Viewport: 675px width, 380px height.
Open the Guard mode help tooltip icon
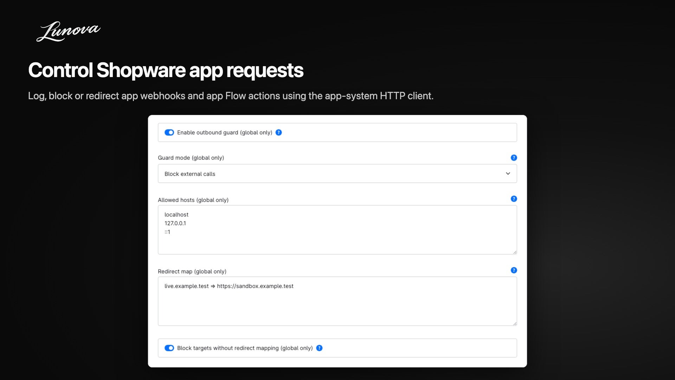[x=514, y=158]
